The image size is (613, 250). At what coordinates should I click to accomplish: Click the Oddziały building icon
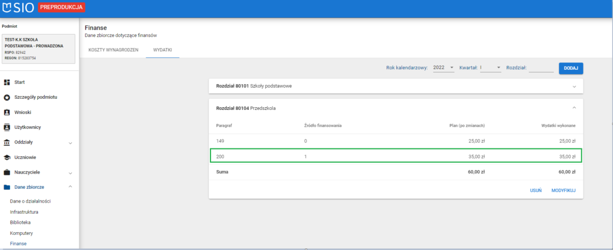coord(7,142)
